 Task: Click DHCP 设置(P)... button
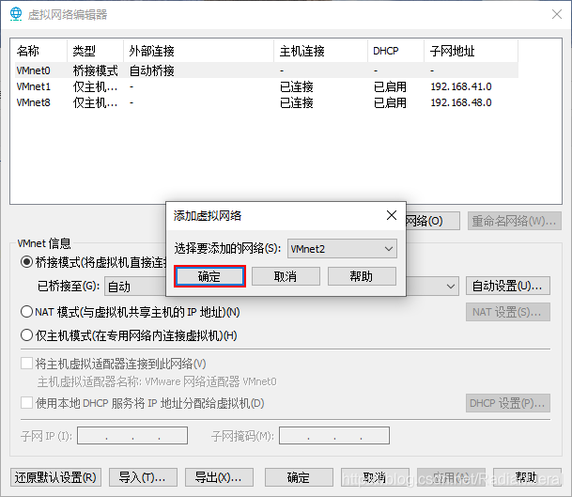tap(508, 403)
